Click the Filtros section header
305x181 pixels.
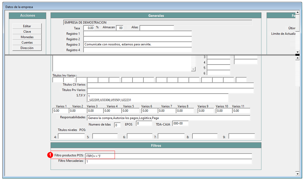point(156,145)
